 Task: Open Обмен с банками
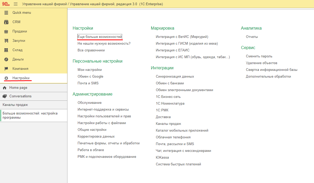170,83
